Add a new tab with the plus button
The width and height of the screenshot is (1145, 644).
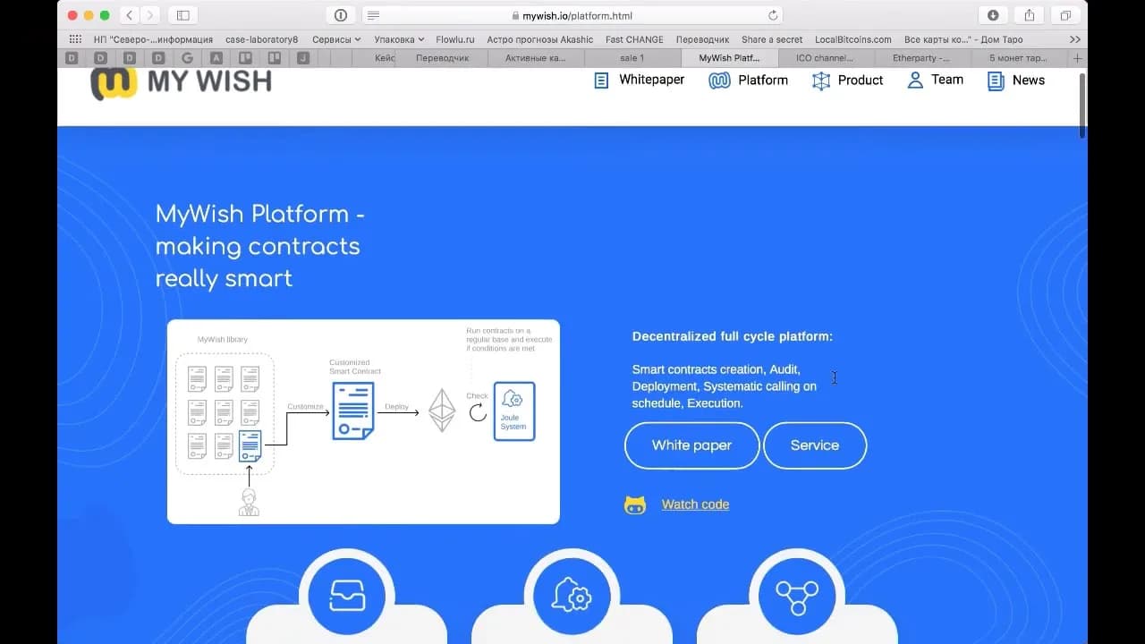tap(1077, 57)
